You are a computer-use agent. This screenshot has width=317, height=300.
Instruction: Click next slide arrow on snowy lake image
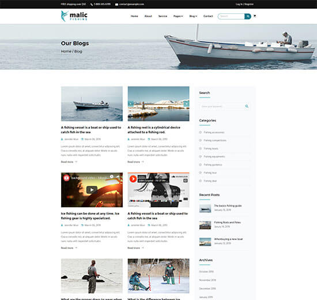186,104
